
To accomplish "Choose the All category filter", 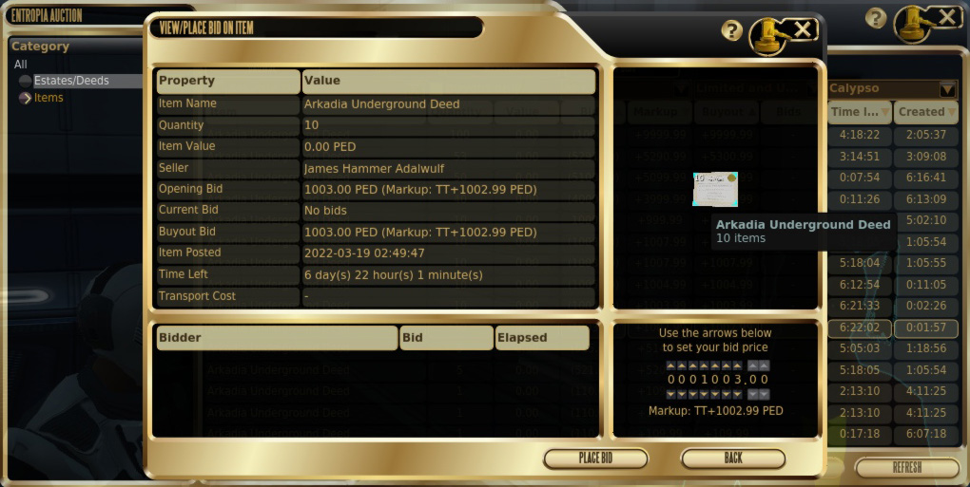I will (21, 65).
